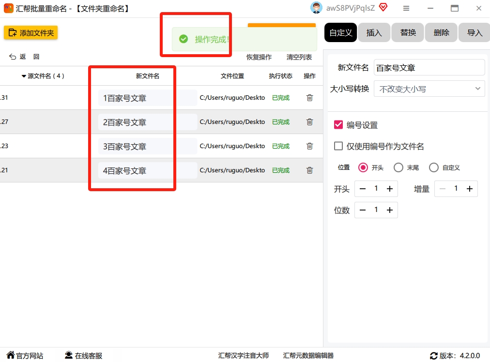Click 恢复操作 to undo renaming
This screenshot has height=362, width=490.
point(259,57)
